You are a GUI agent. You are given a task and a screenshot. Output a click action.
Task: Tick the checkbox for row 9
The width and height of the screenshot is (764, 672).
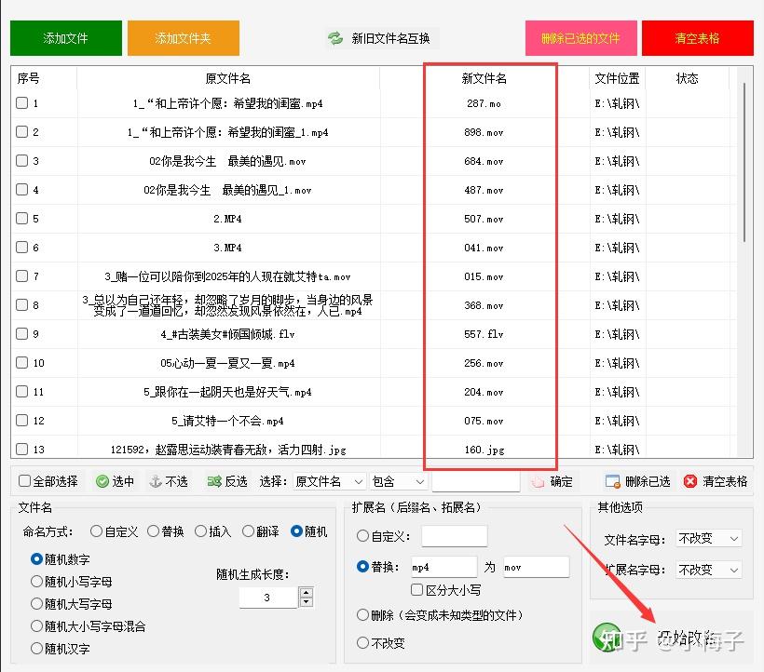click(x=22, y=334)
